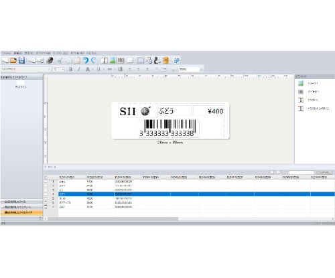Click the green cut icon in the toolbar
This screenshot has height=278, width=335.
pyautogui.click(x=60, y=60)
